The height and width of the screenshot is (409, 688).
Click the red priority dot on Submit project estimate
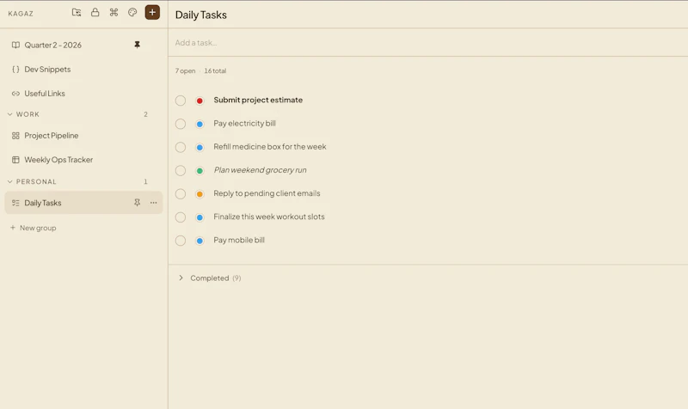tap(200, 101)
